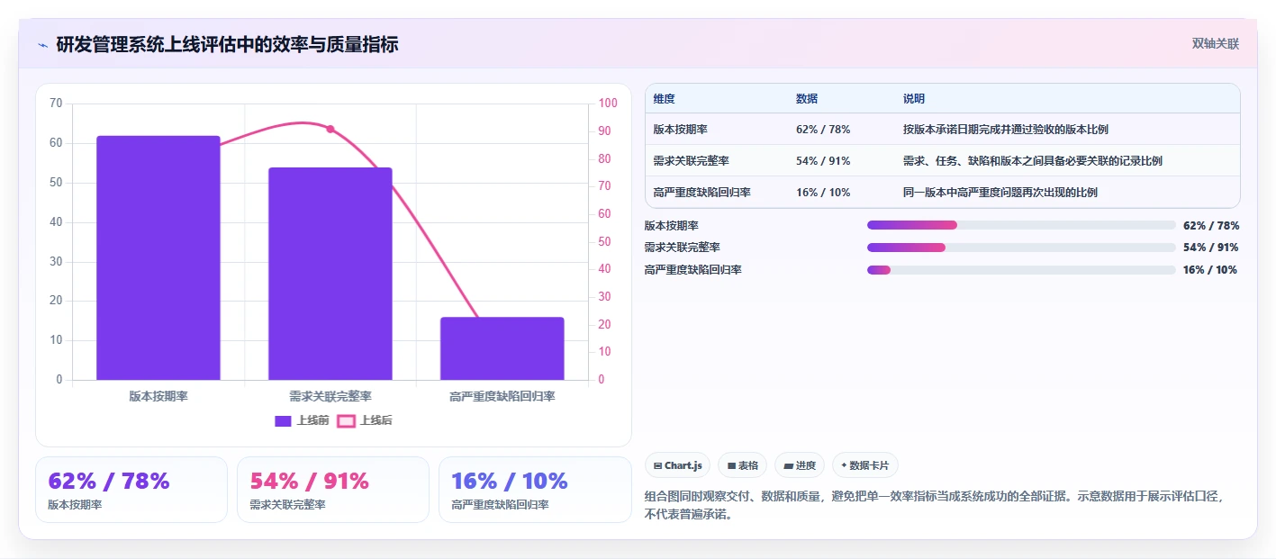Click the 版本按期率 x-axis label under the chart
Screen dimensions: 1276x559
tap(158, 396)
